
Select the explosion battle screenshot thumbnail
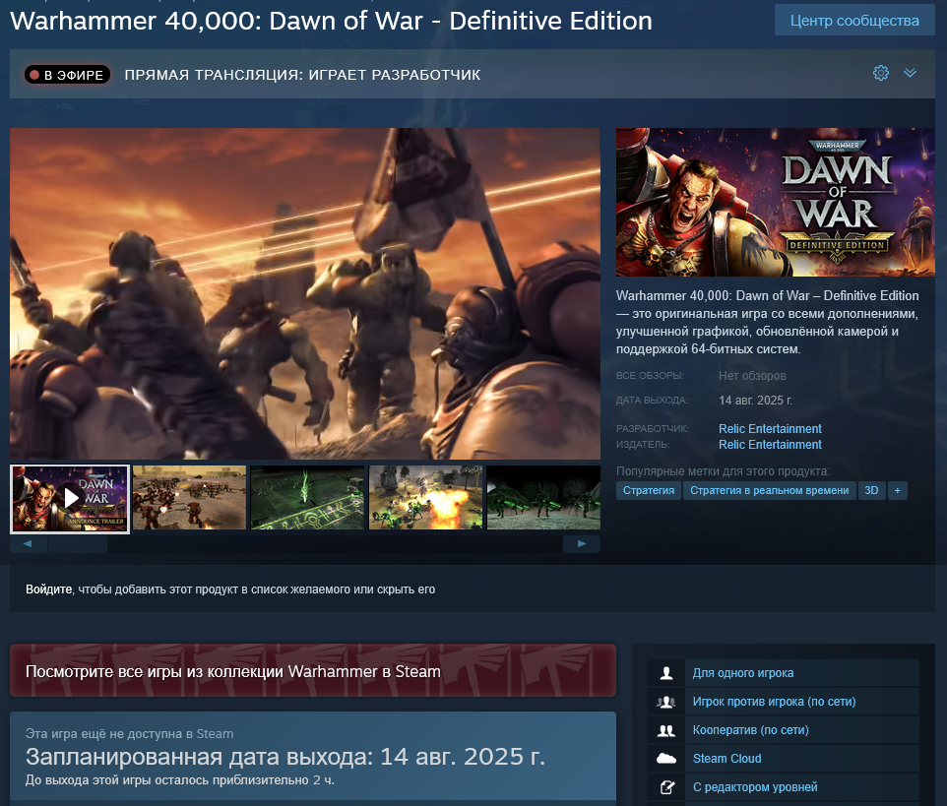pos(426,498)
